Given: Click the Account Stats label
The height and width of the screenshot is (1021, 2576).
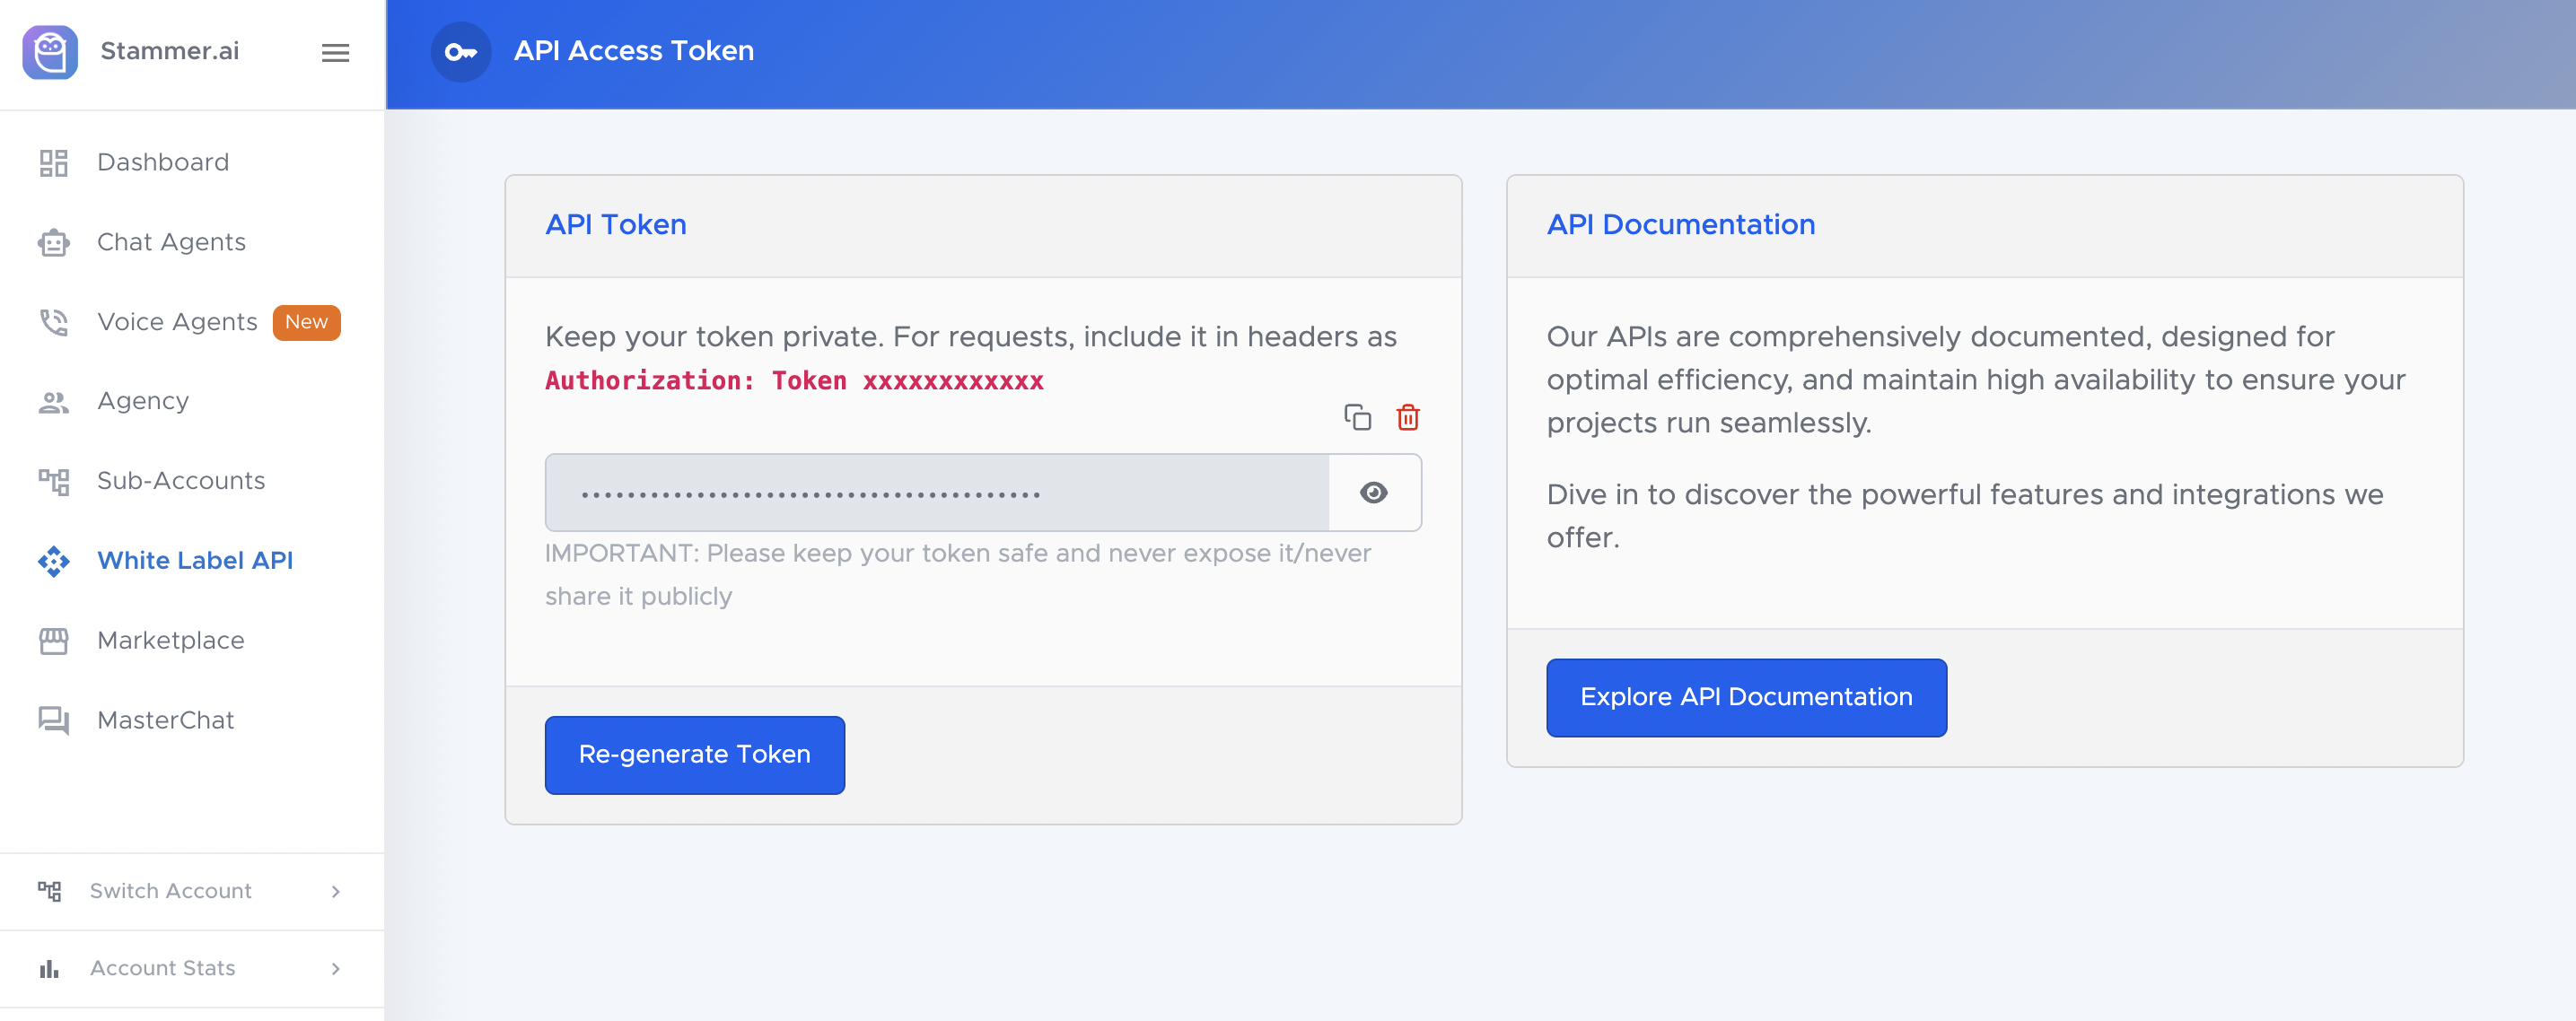Looking at the screenshot, I should coord(163,968).
